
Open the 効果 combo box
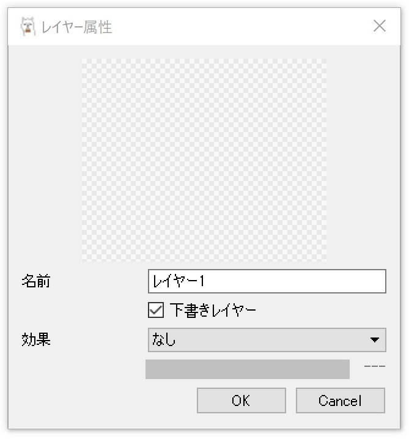tap(267, 340)
